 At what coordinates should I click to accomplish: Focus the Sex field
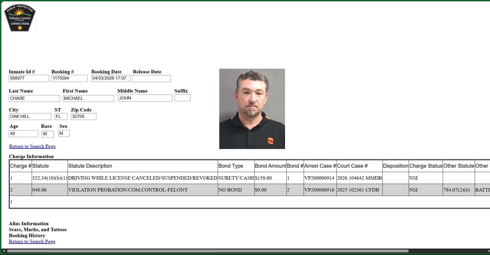click(64, 133)
